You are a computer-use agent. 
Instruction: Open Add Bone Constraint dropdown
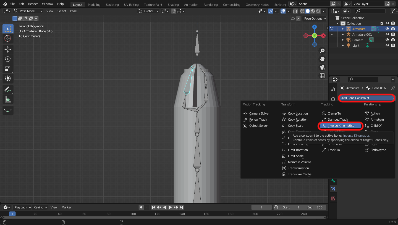(x=366, y=98)
